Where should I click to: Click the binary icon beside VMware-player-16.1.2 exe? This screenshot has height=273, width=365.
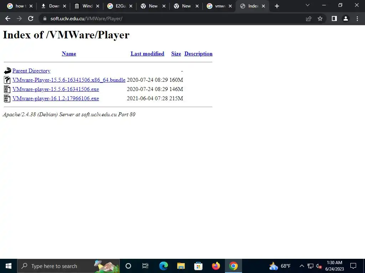[7, 98]
